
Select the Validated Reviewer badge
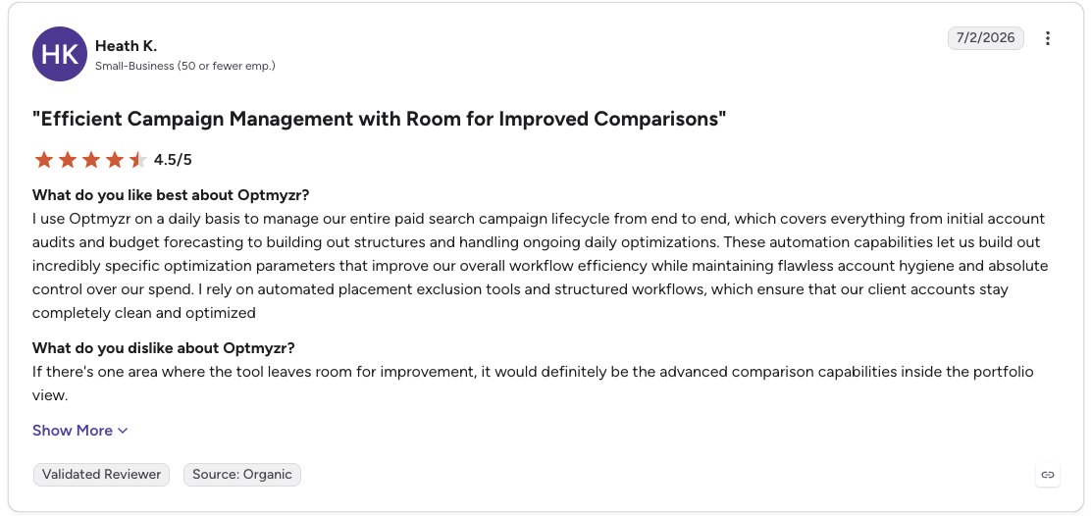click(102, 475)
